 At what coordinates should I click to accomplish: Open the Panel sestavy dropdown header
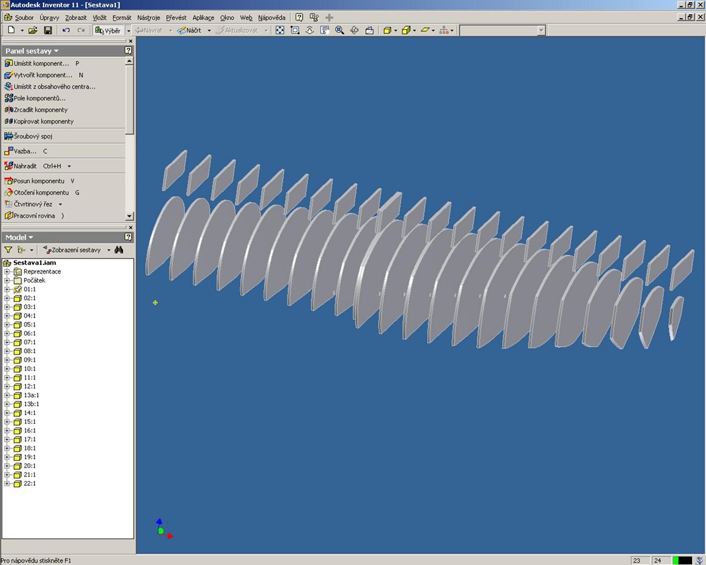(x=31, y=51)
